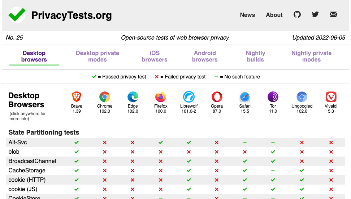Click the 'No such feature' legend entry
This screenshot has width=351, height=199.
tap(237, 77)
